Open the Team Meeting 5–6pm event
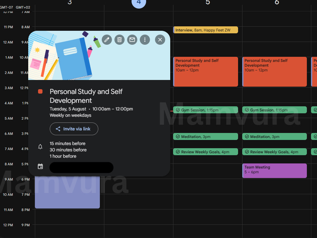 tap(275, 171)
